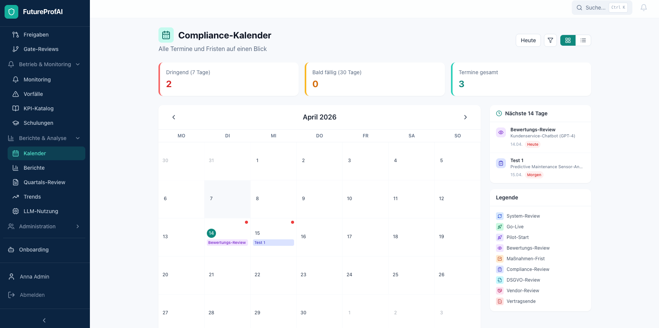Click the Gate-Reviews branch icon
659x328 pixels.
pyautogui.click(x=16, y=49)
